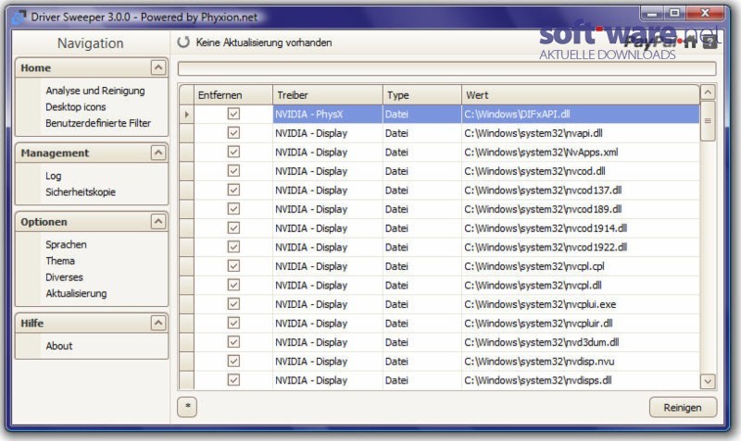Click the Hilfe section header
741x441 pixels.
91,323
